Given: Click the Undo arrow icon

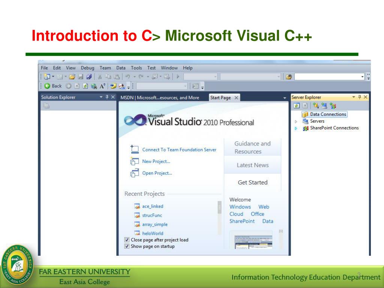Looking at the screenshot, I should pos(127,76).
